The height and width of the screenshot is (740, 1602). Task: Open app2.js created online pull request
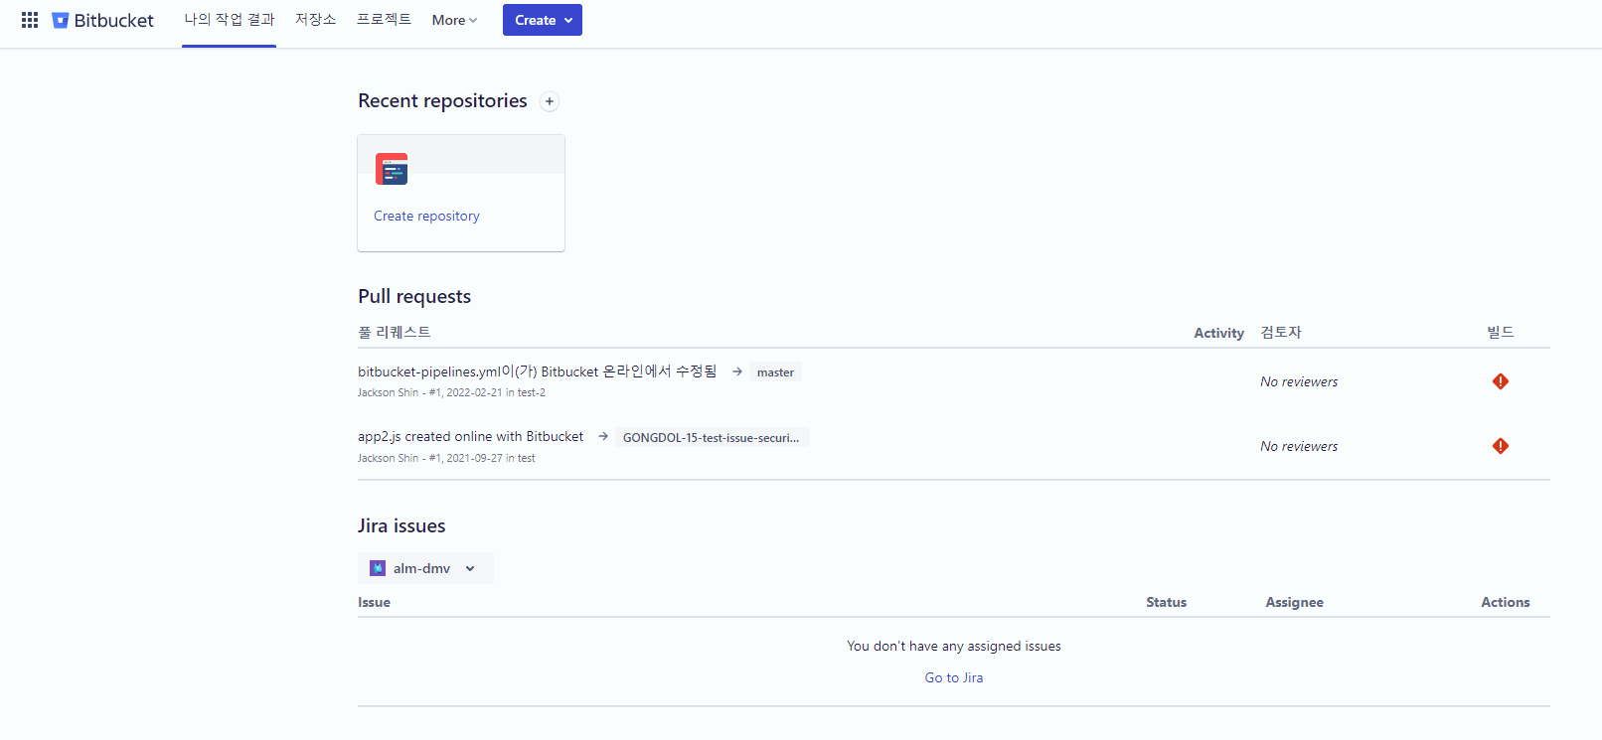[470, 436]
